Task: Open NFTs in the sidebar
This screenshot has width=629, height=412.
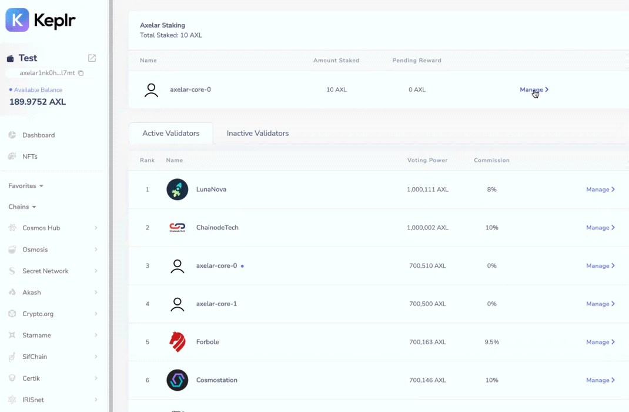Action: [29, 157]
